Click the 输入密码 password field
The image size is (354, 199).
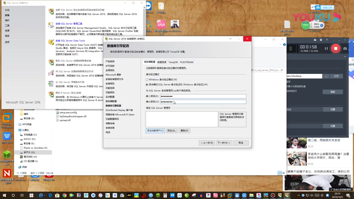[x=203, y=96]
